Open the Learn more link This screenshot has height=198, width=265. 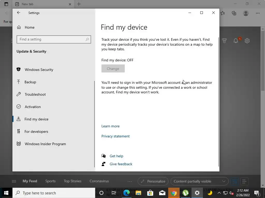pos(110,126)
